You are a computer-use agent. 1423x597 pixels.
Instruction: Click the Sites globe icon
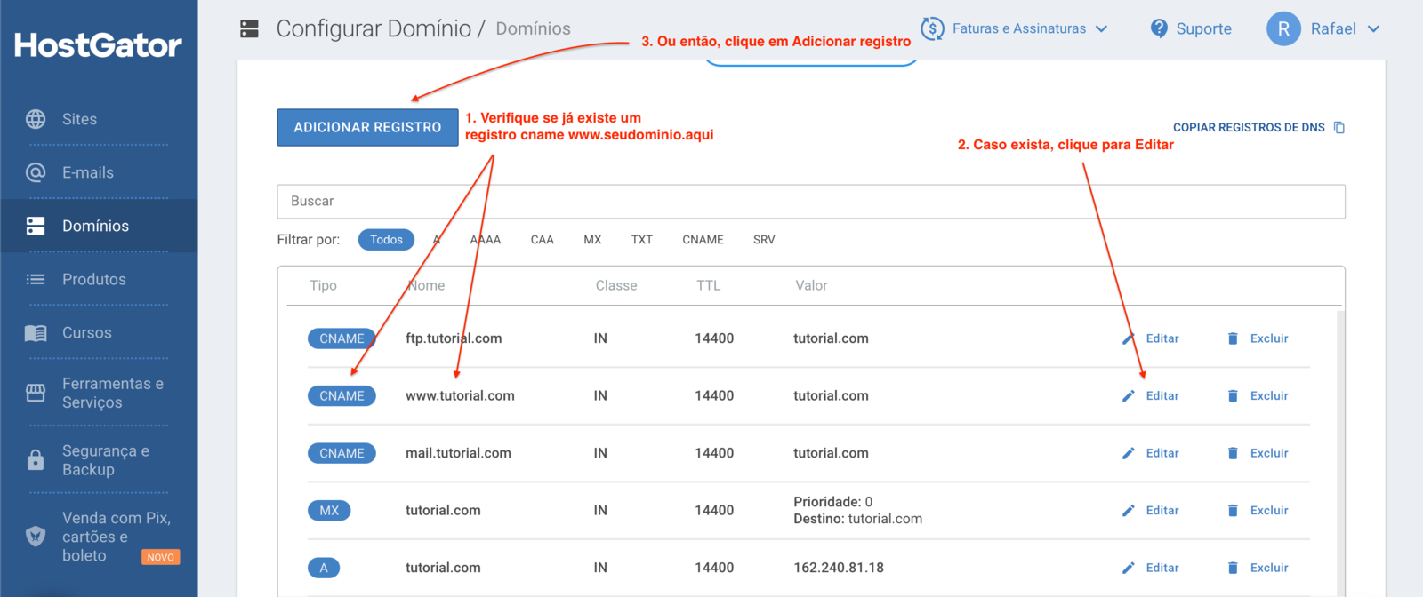[36, 119]
